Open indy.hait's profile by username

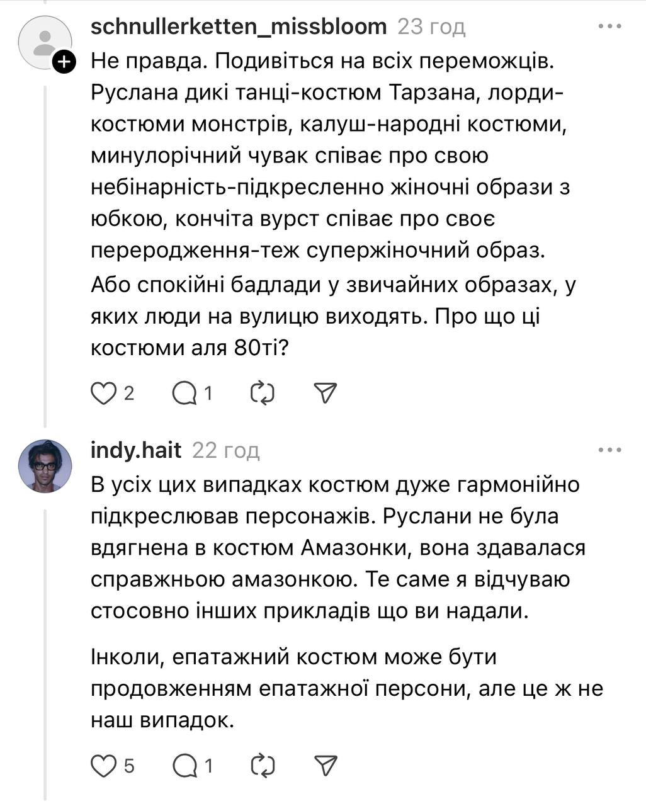tap(136, 450)
